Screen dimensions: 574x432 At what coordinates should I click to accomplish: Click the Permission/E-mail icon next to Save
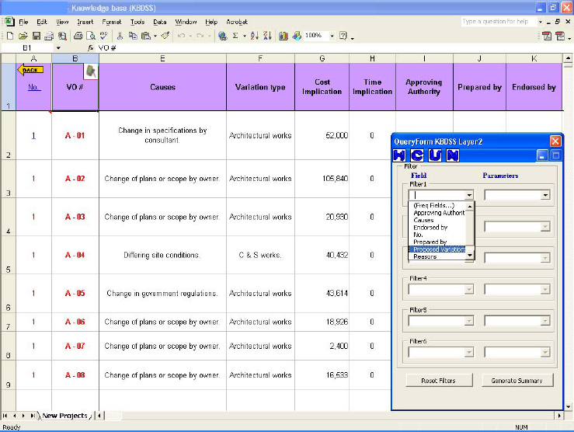[49, 36]
